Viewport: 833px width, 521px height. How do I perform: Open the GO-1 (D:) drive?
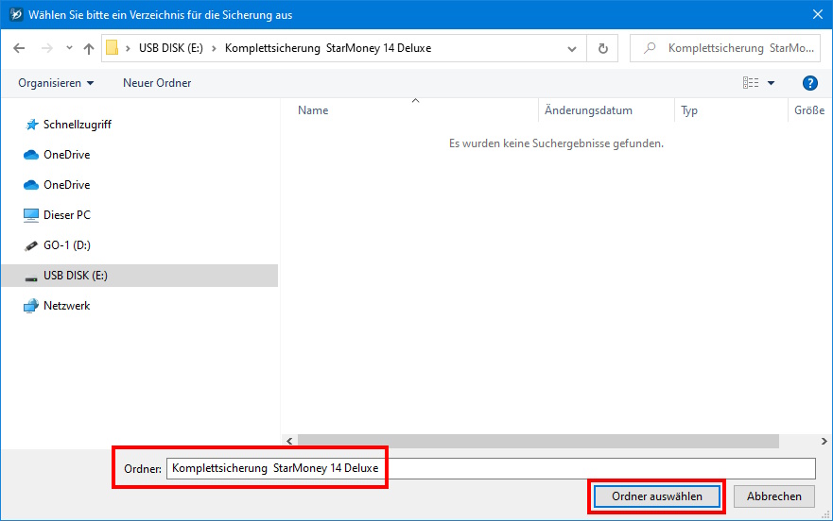67,245
